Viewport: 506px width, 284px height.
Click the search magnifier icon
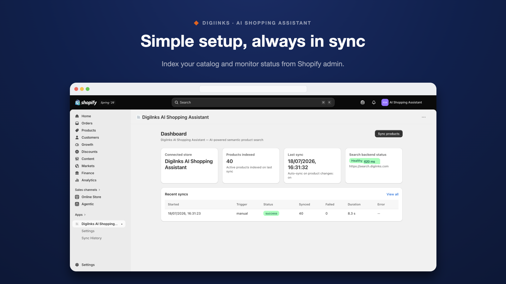(x=176, y=103)
